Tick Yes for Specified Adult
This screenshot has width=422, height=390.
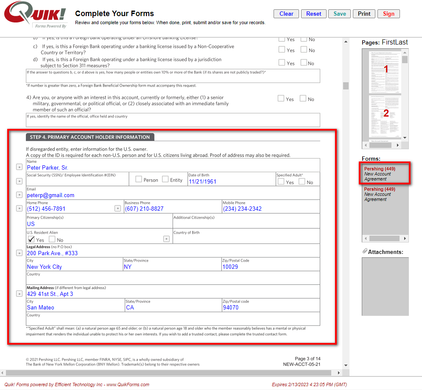click(x=281, y=181)
